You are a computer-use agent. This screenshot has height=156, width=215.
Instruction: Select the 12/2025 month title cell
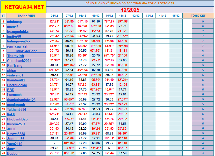coord(130,10)
